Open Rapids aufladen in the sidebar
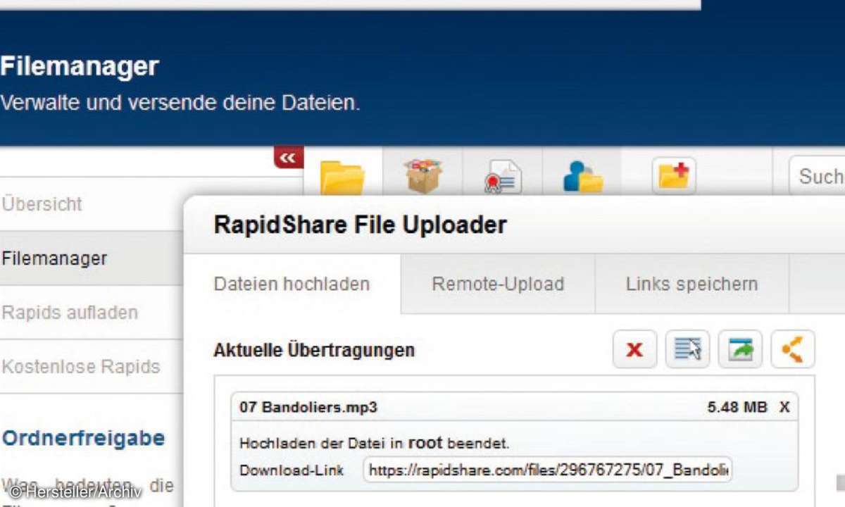The width and height of the screenshot is (845, 507). pyautogui.click(x=70, y=313)
